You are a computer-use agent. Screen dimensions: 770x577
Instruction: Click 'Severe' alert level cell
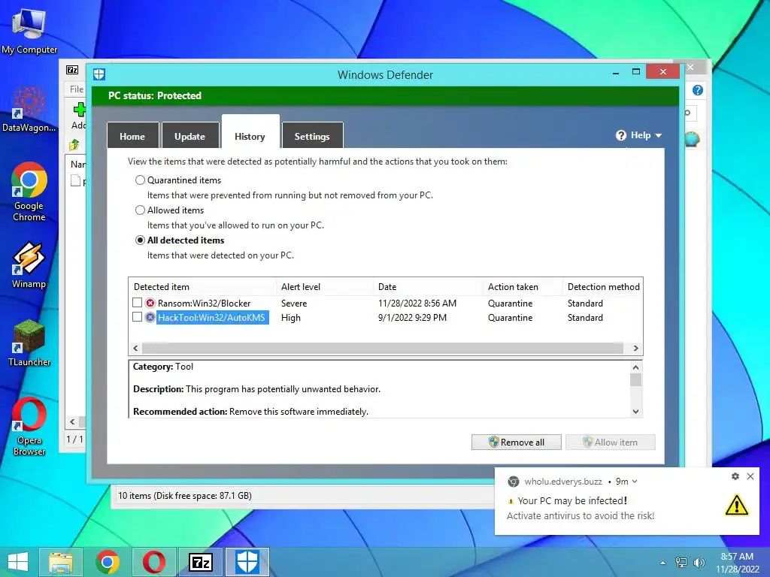click(x=294, y=304)
